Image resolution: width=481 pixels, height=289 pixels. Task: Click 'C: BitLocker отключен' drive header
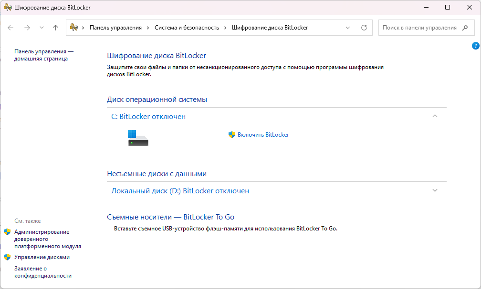148,117
